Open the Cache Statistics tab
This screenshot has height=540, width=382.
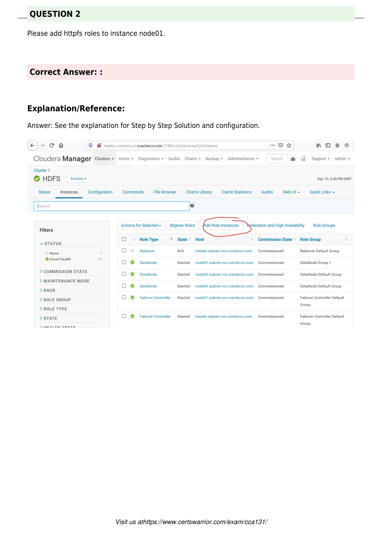point(237,192)
